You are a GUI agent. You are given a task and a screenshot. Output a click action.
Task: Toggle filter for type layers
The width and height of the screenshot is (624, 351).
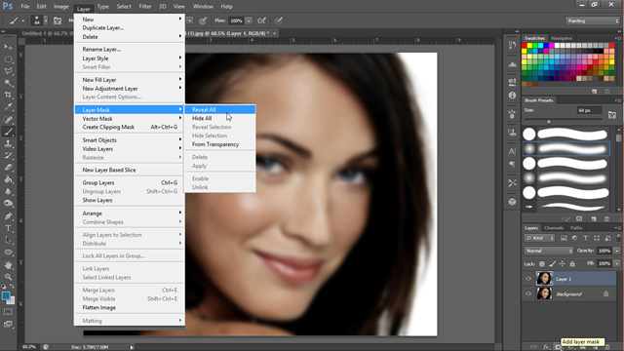585,238
